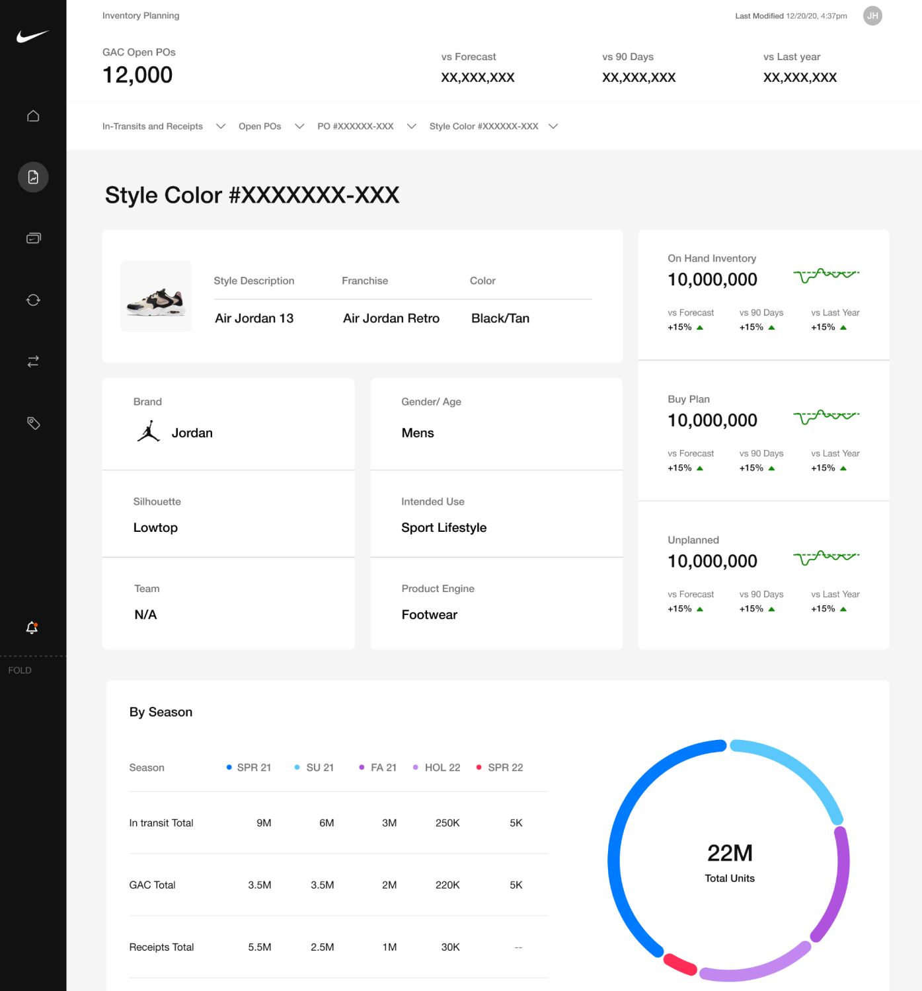
Task: Open the Home icon in sidebar
Action: pos(33,116)
